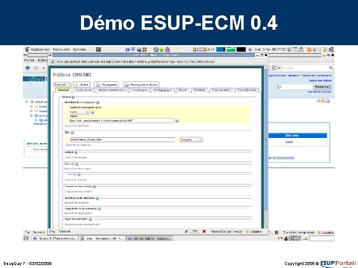
Task: Click help icon beside Langue
Action: click(76, 152)
